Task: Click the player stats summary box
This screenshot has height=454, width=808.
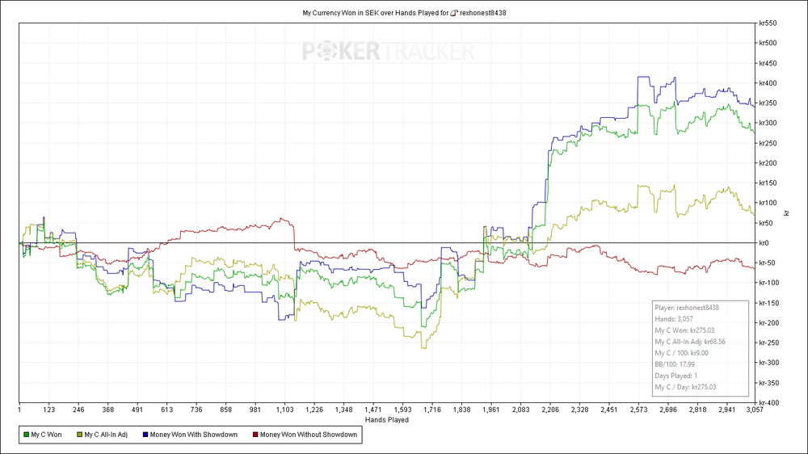Action: coord(701,348)
